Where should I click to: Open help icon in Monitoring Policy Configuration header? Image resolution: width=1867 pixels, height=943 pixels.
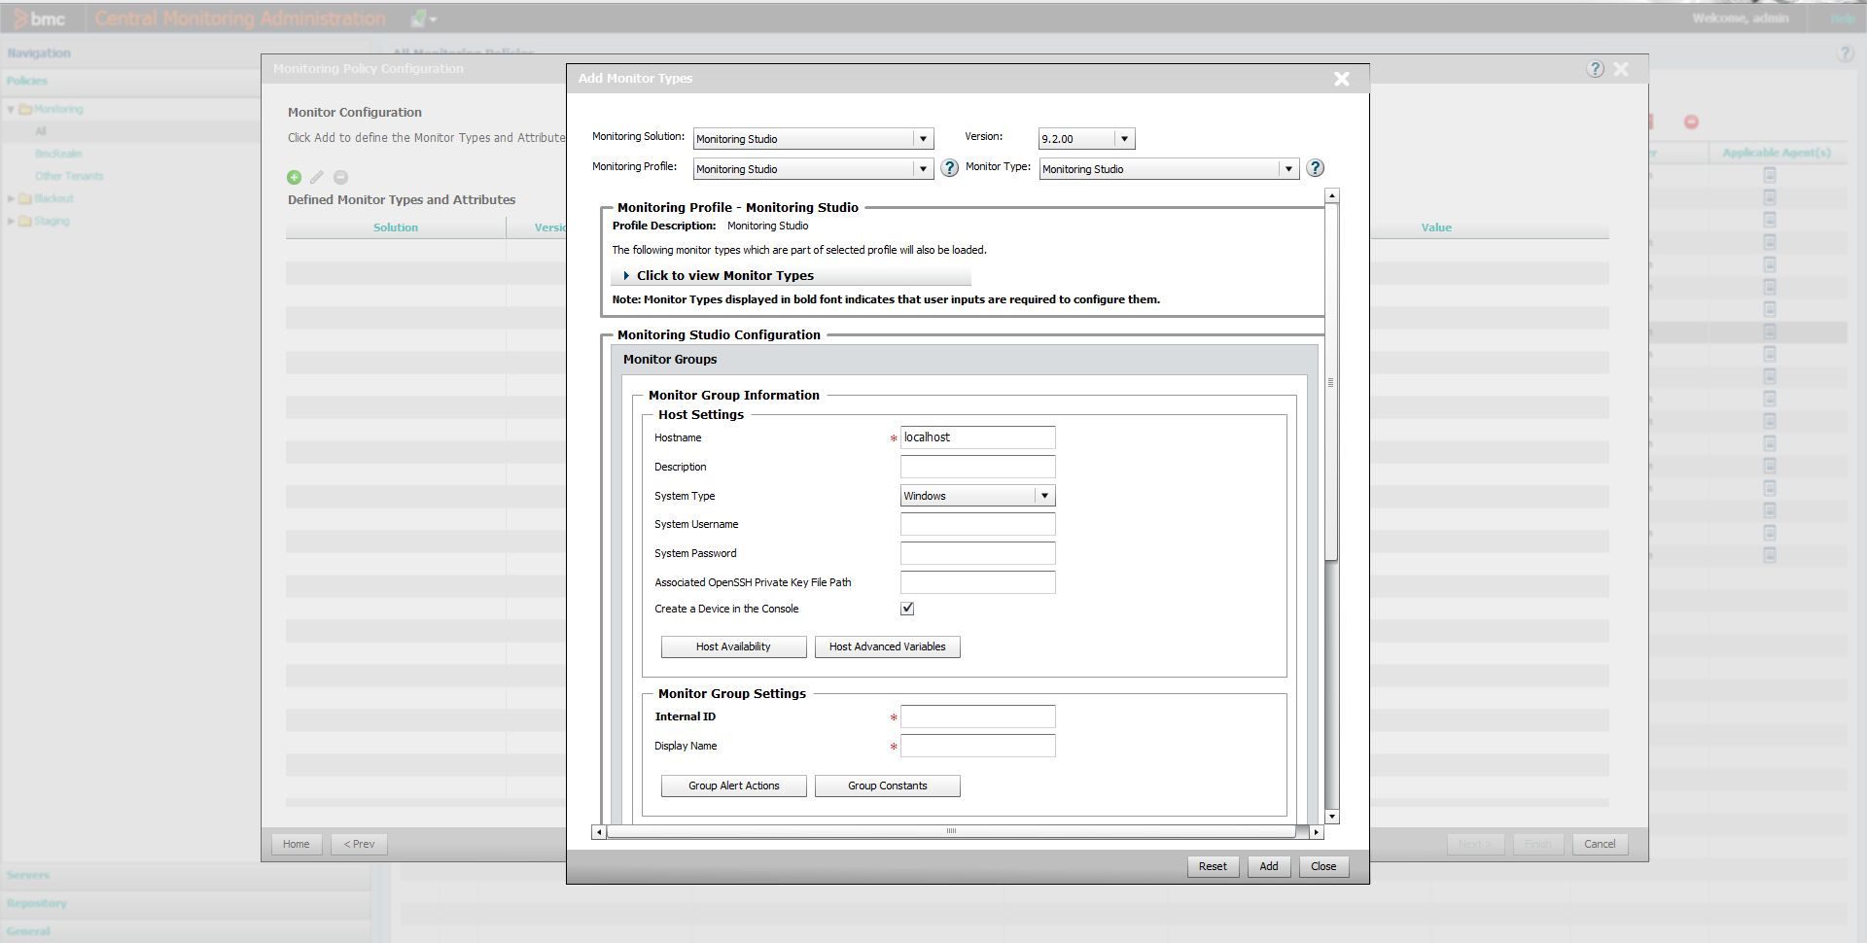tap(1595, 69)
